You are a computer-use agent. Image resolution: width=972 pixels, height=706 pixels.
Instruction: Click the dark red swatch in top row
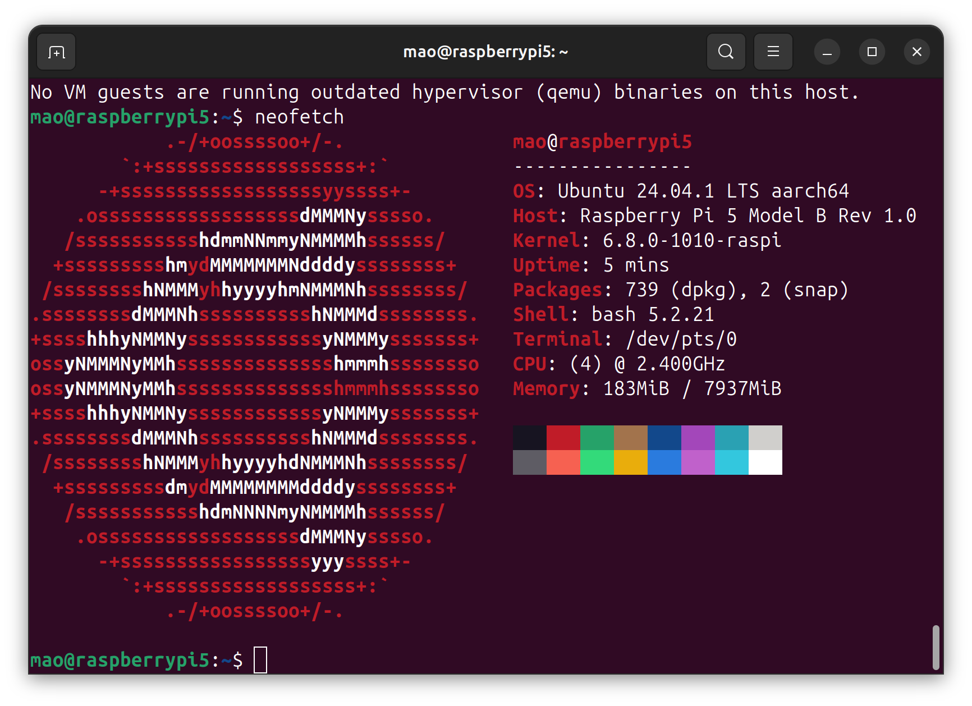[563, 438]
